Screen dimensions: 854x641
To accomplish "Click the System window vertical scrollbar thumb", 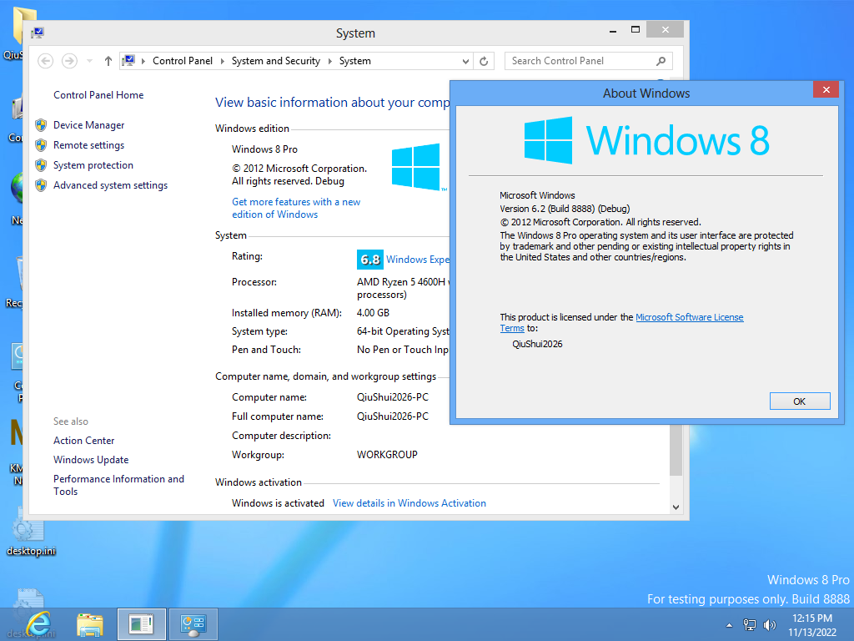I will tap(676, 450).
